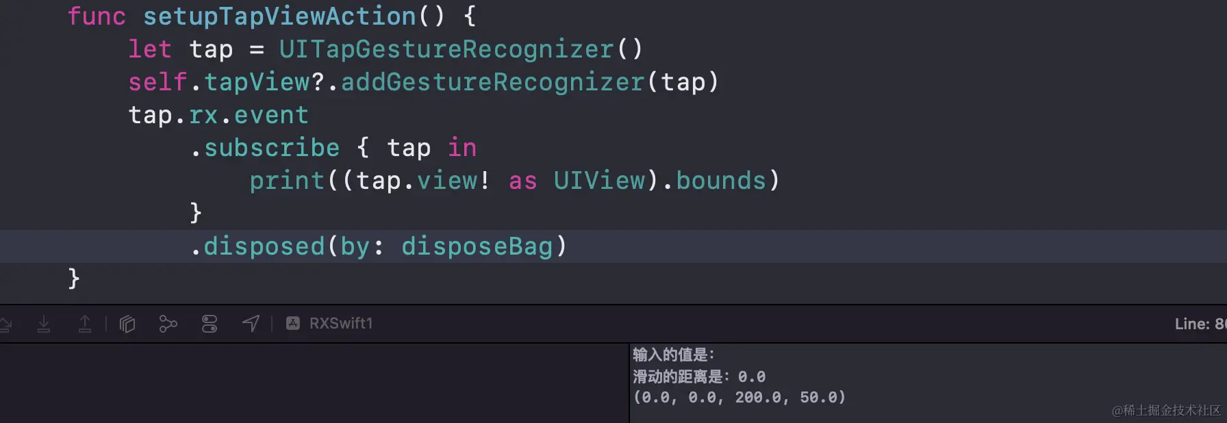Click the Simulate Location arrow icon

(251, 324)
